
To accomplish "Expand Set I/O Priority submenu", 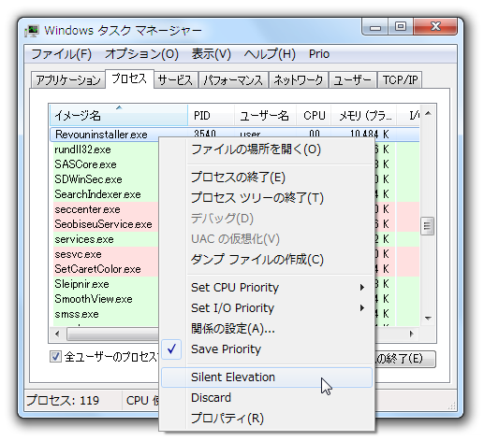I will point(267,307).
